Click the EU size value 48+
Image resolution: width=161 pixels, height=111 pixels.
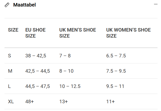pyautogui.click(x=29, y=102)
